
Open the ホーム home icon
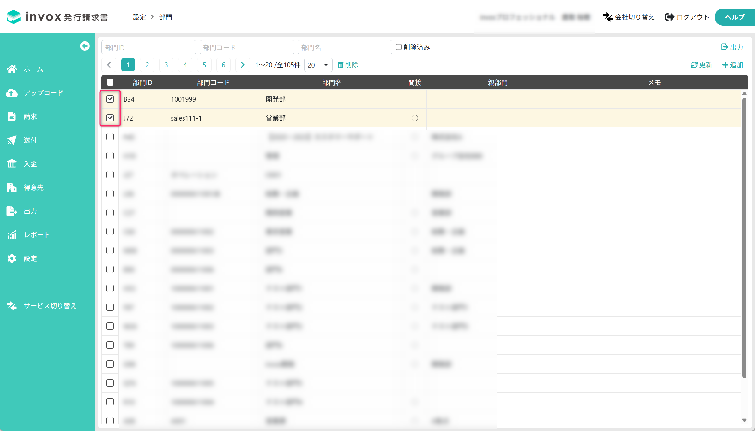click(12, 69)
